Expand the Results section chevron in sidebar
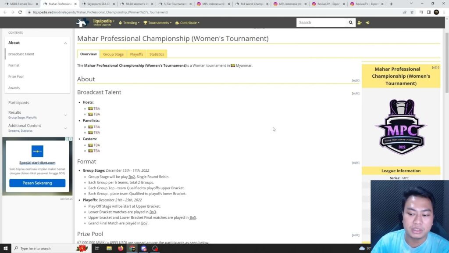The image size is (449, 253). [65, 115]
